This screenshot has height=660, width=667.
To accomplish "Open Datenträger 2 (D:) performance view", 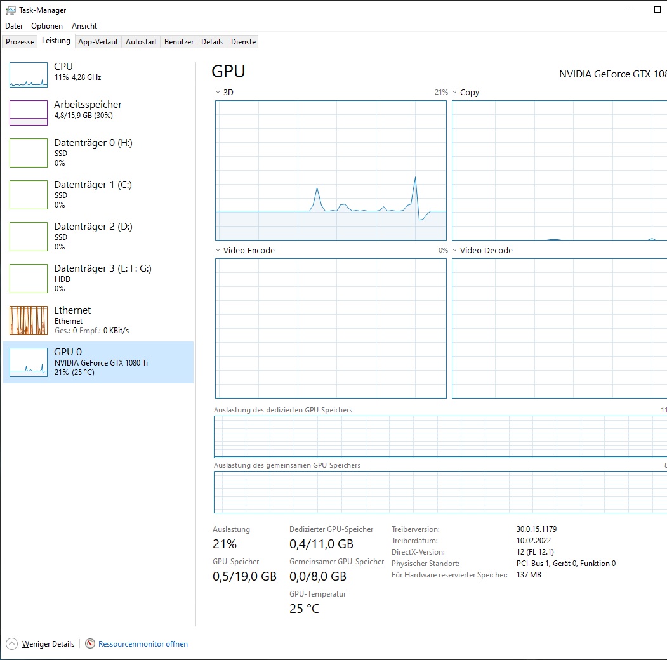I will coord(98,237).
